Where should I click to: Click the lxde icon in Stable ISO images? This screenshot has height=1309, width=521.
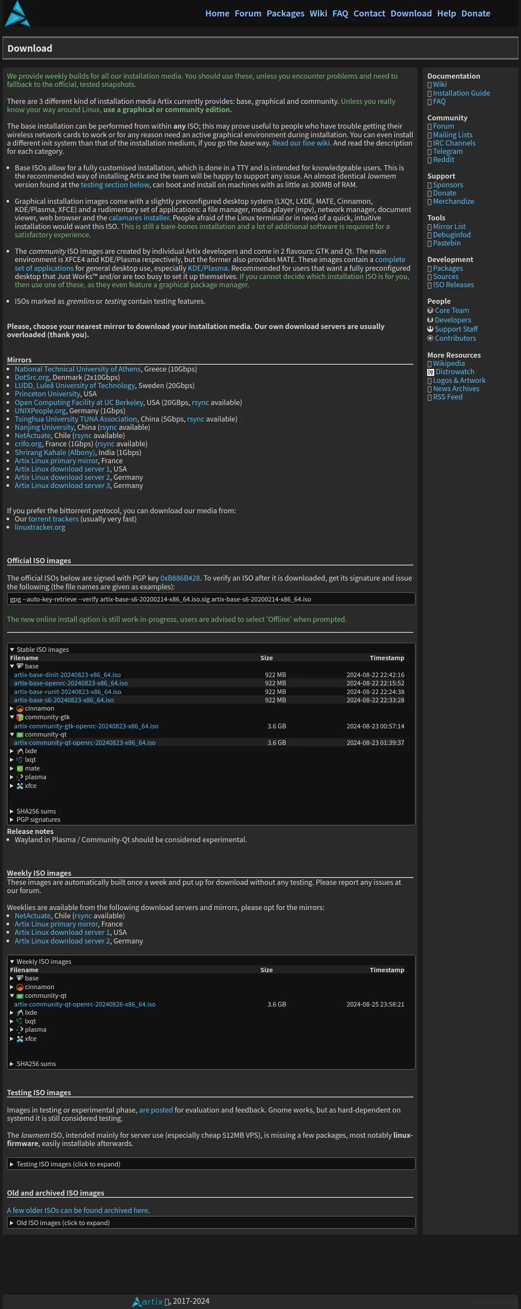pos(20,751)
